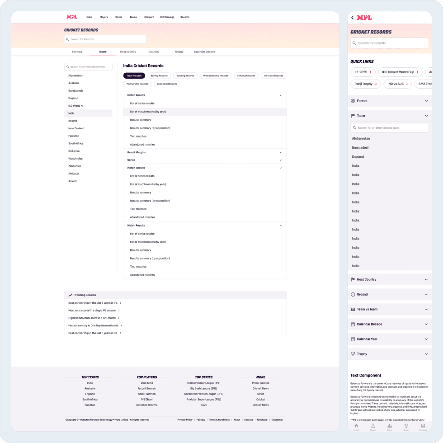This screenshot has width=443, height=443.
Task: Tap Series trophy icon in mobile bottom bar
Action: click(x=406, y=426)
